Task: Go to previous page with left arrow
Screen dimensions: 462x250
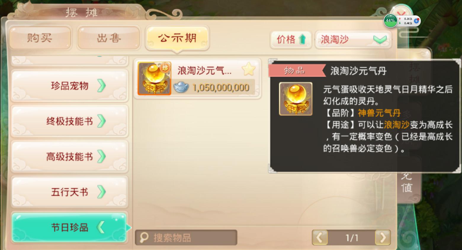Action: pos(320,237)
